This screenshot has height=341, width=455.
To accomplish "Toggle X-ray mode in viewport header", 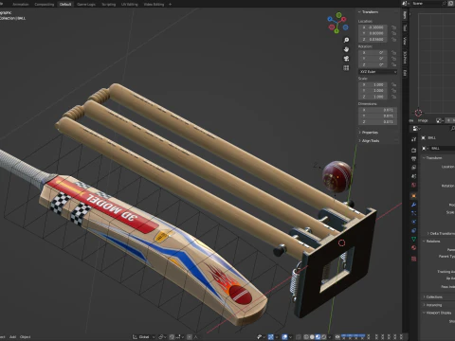I will pyautogui.click(x=298, y=337).
